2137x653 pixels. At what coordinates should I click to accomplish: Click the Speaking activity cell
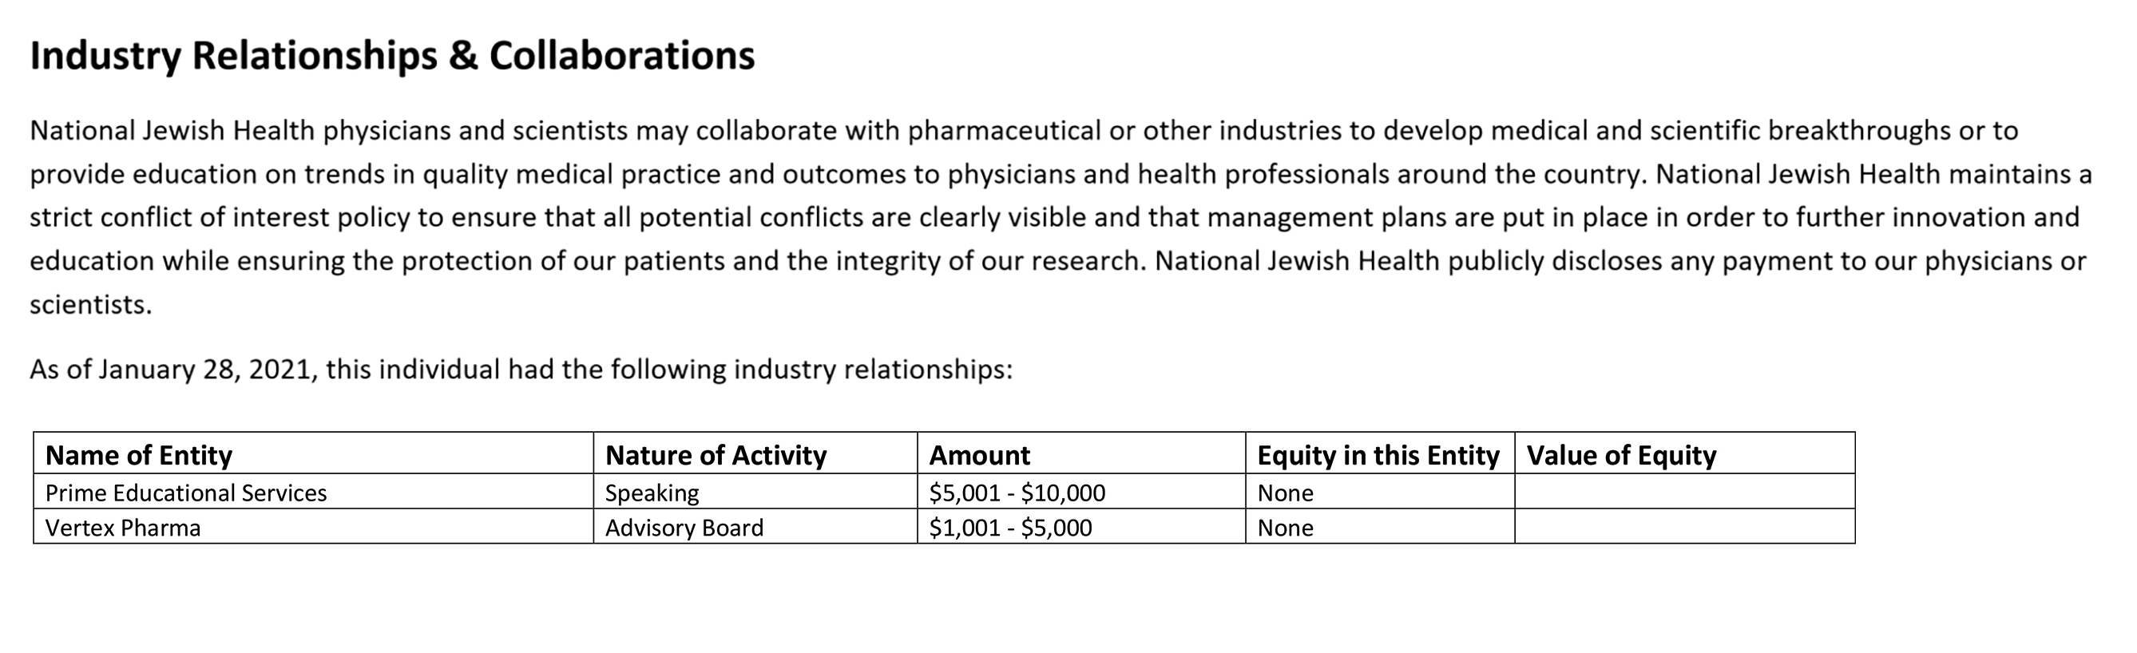coord(652,493)
